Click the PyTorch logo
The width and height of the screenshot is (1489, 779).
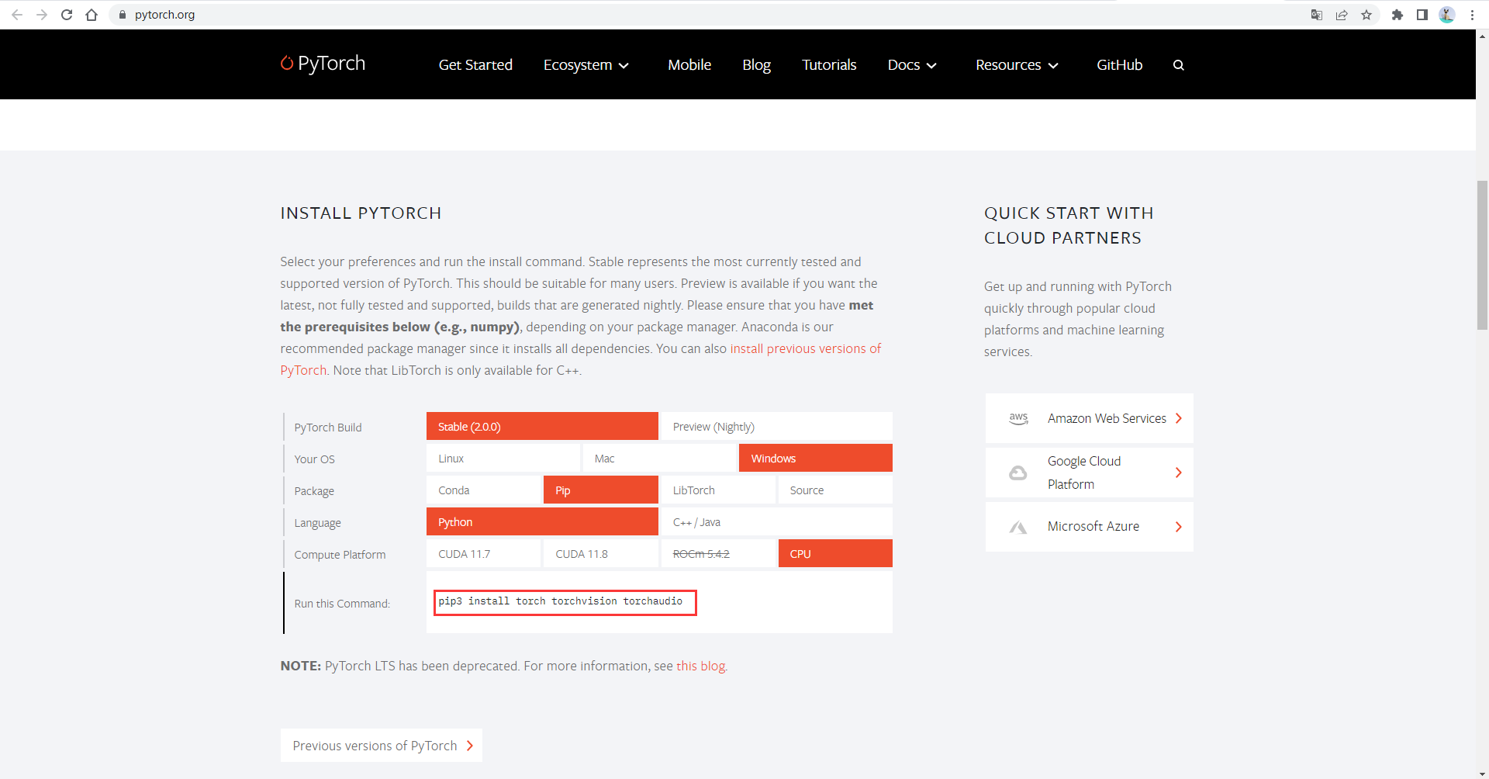tap(323, 64)
